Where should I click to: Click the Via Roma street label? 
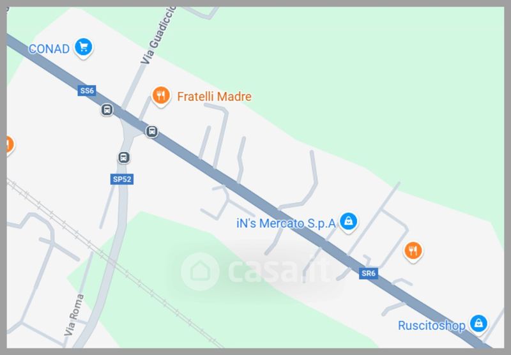[x=74, y=315]
